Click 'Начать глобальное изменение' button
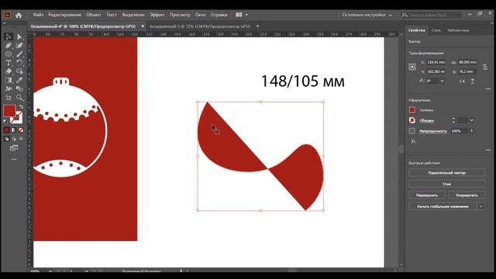The width and height of the screenshot is (496, 279). pos(443,206)
